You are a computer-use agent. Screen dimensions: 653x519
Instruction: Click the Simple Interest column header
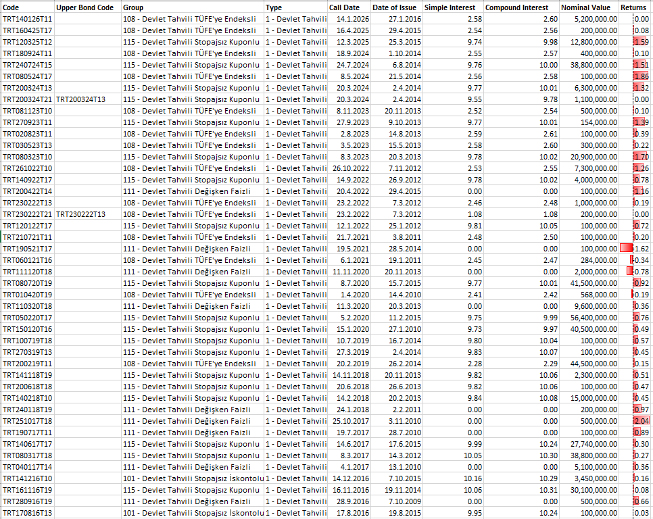(x=453, y=7)
